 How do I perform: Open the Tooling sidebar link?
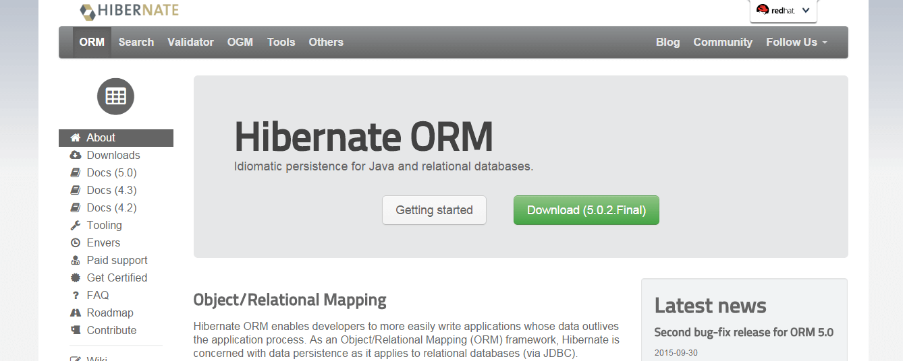[105, 225]
